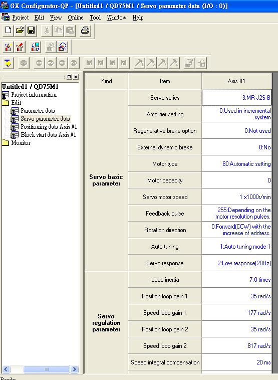The height and width of the screenshot is (380, 278).
Task: Select External dynamic brake value 0:No
Action: pos(236,147)
